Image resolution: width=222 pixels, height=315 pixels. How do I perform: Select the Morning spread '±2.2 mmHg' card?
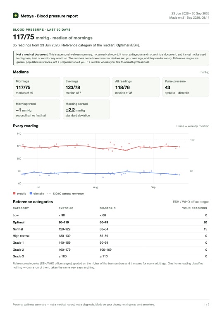[86, 109]
